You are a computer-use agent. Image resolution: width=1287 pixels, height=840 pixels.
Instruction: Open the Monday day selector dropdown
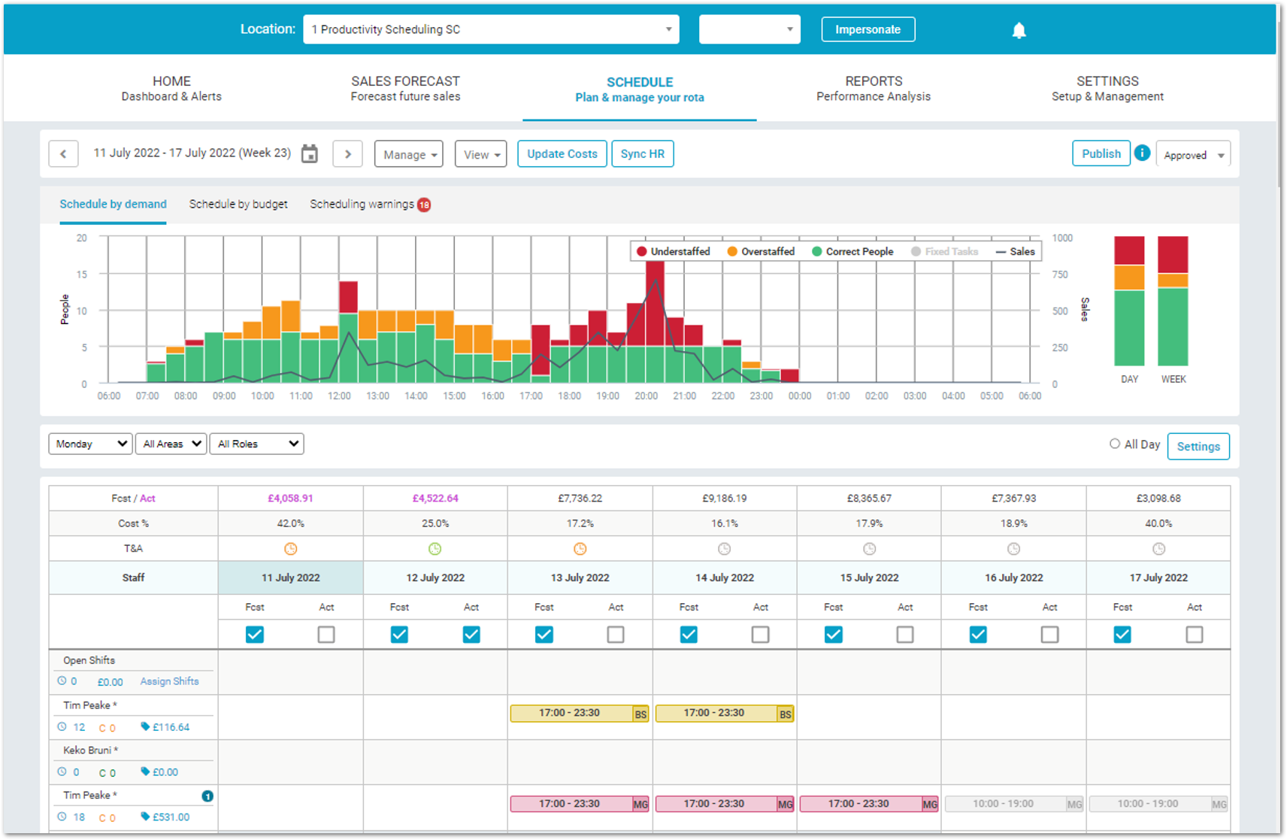click(x=90, y=444)
